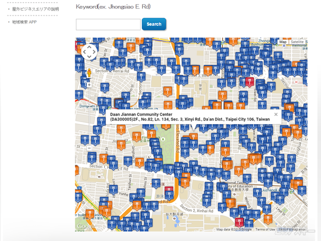This screenshot has height=241, width=321.
Task: Close the Daan Jiannan Community Center info window
Action: click(x=276, y=115)
